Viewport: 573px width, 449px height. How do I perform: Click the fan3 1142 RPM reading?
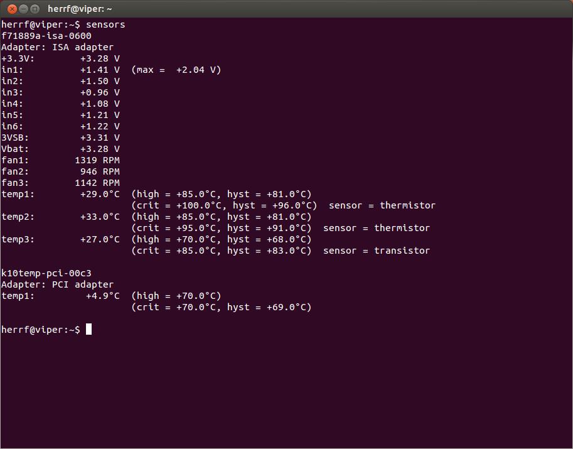[97, 183]
